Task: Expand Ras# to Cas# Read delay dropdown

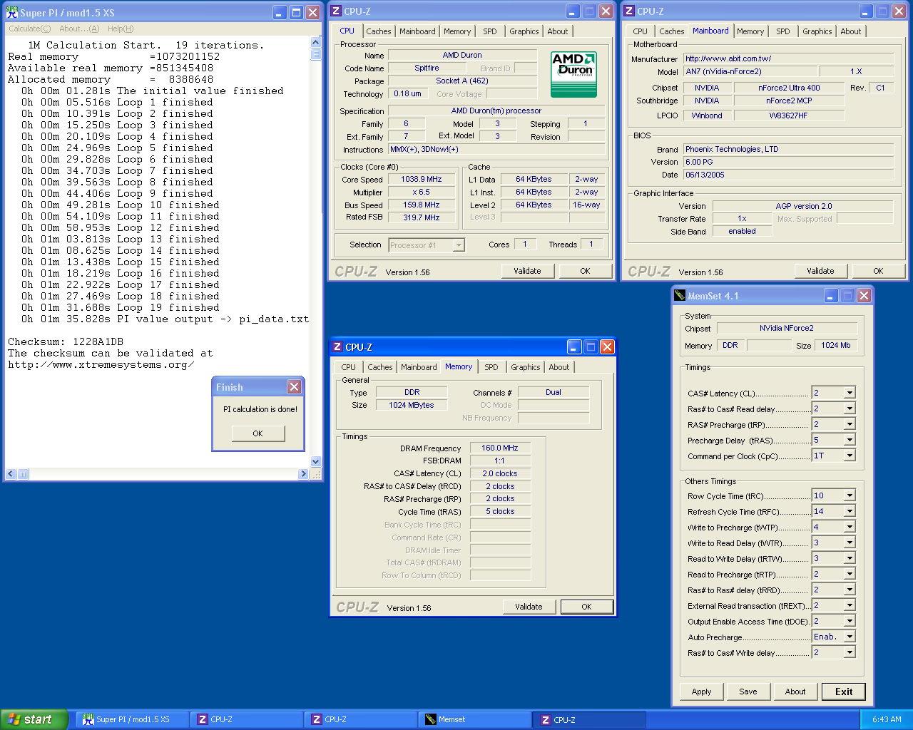Action: [849, 408]
